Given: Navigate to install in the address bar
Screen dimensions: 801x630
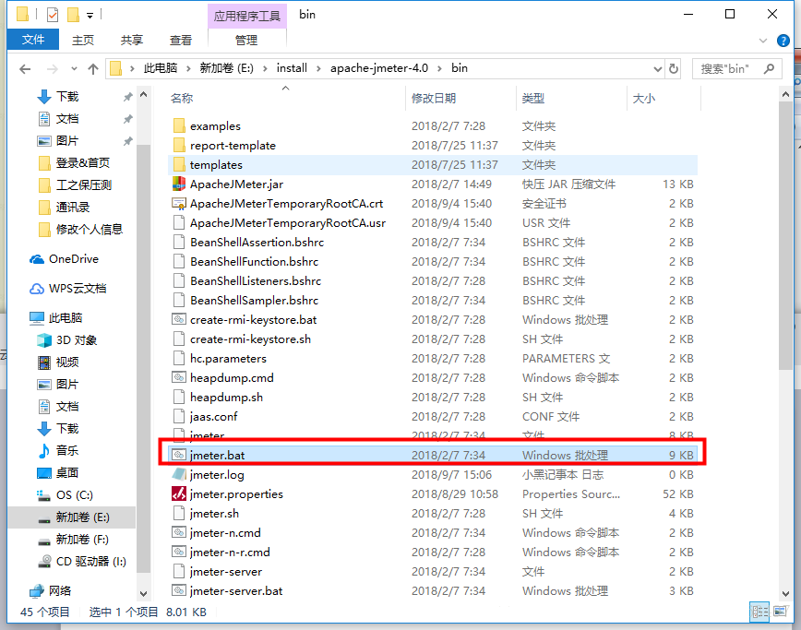Looking at the screenshot, I should coord(292,68).
